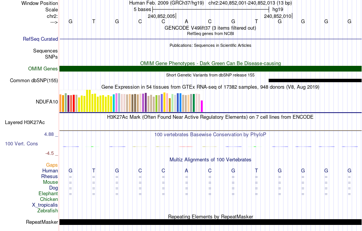The height and width of the screenshot is (231, 362).
Task: Click 'Short Genetic Variants from dbSNP release 155'
Action: pos(210,75)
